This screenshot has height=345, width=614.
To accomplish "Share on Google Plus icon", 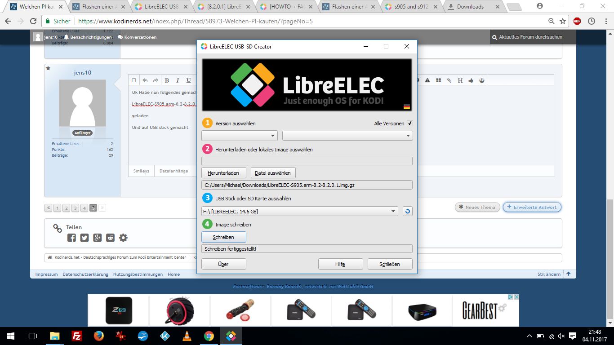I will click(x=98, y=238).
